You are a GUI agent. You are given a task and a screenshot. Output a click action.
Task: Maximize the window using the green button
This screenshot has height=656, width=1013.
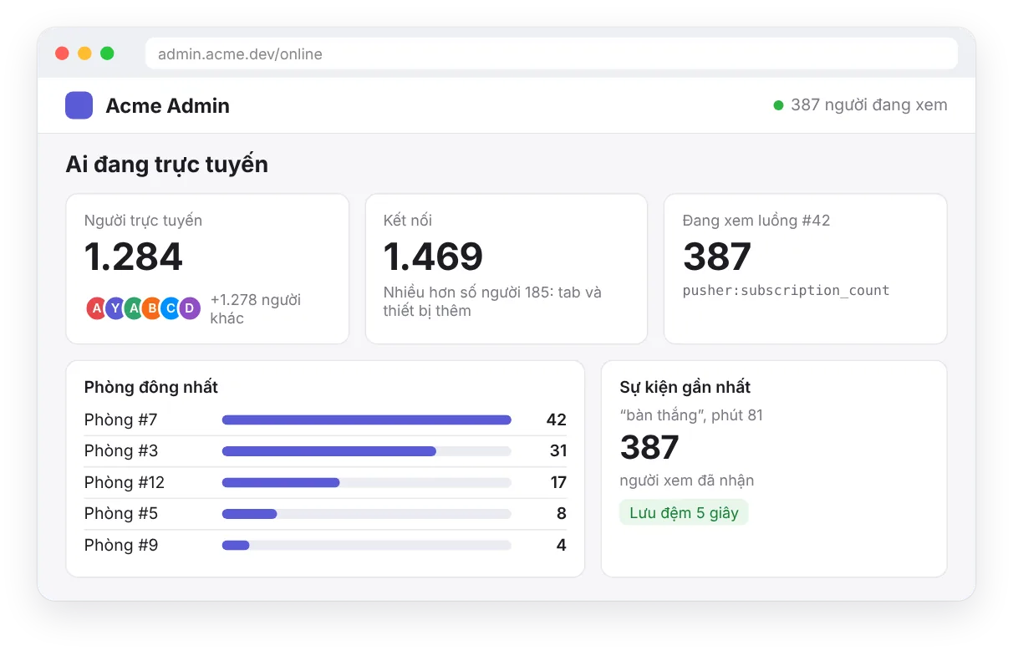tap(107, 53)
